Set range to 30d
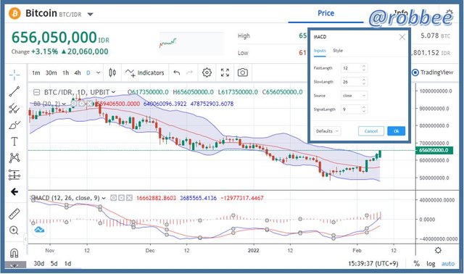This screenshot has height=274, width=464. [x=38, y=263]
